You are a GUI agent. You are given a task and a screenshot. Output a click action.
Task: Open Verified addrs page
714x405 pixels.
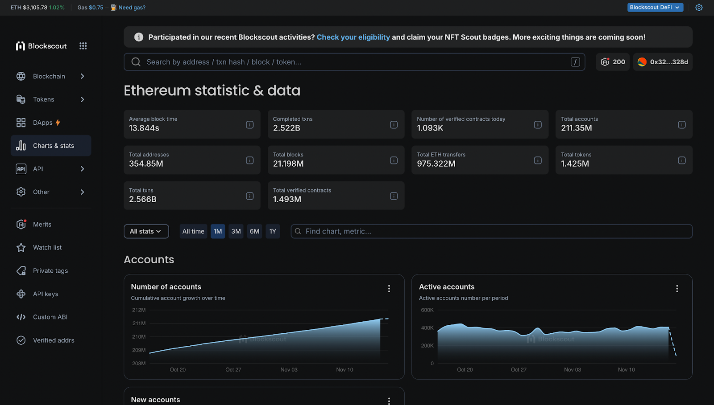(51, 340)
